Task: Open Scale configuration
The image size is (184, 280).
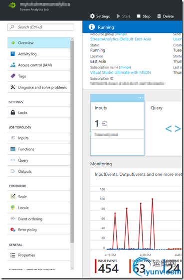Action: (39, 197)
